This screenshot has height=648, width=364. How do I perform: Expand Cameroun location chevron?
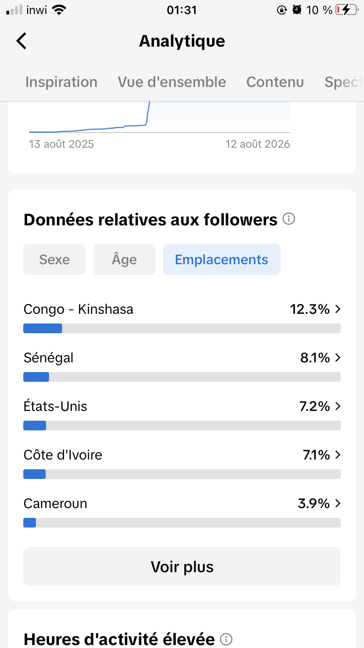coord(338,503)
